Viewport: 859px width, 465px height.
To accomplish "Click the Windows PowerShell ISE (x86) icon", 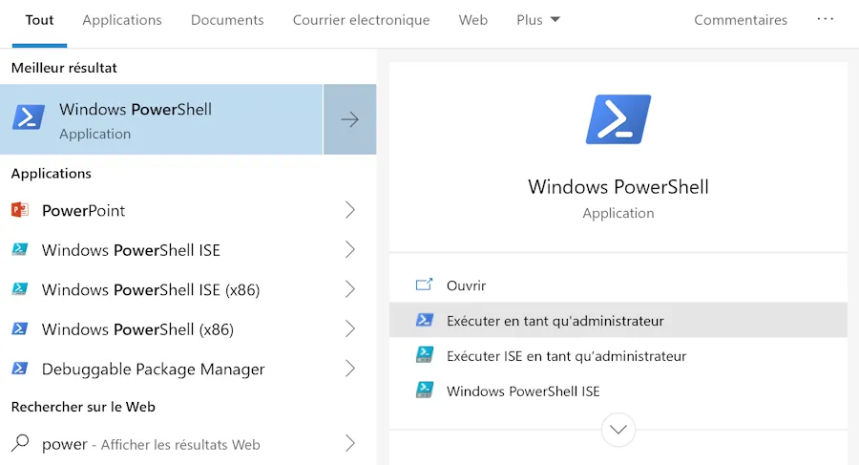I will click(x=20, y=289).
